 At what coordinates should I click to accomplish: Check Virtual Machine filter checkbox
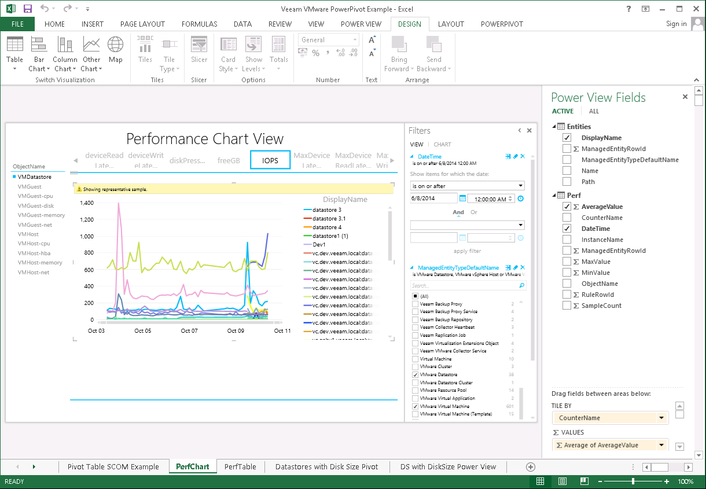point(415,359)
